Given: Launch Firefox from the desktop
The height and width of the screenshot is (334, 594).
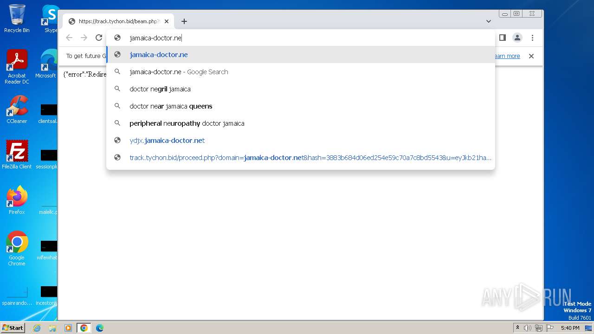Looking at the screenshot, I should click(17, 200).
